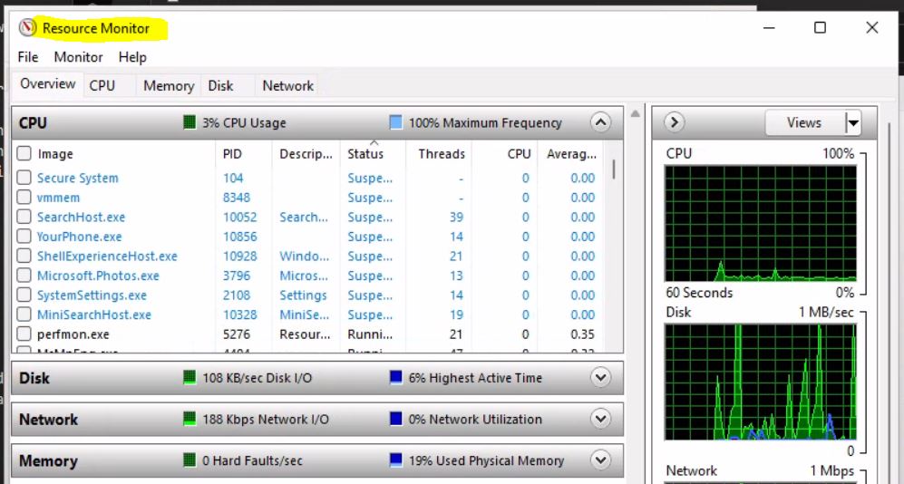Click the CPU usage graph
Viewport: 904px width, 484px height.
tap(761, 224)
